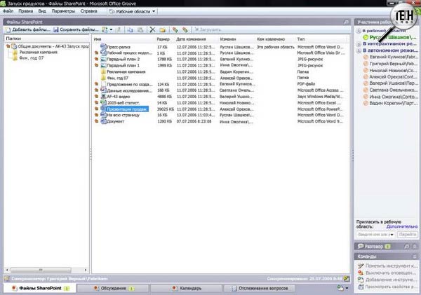Click the Документ file icon
421x295 pixels.
(x=103, y=121)
